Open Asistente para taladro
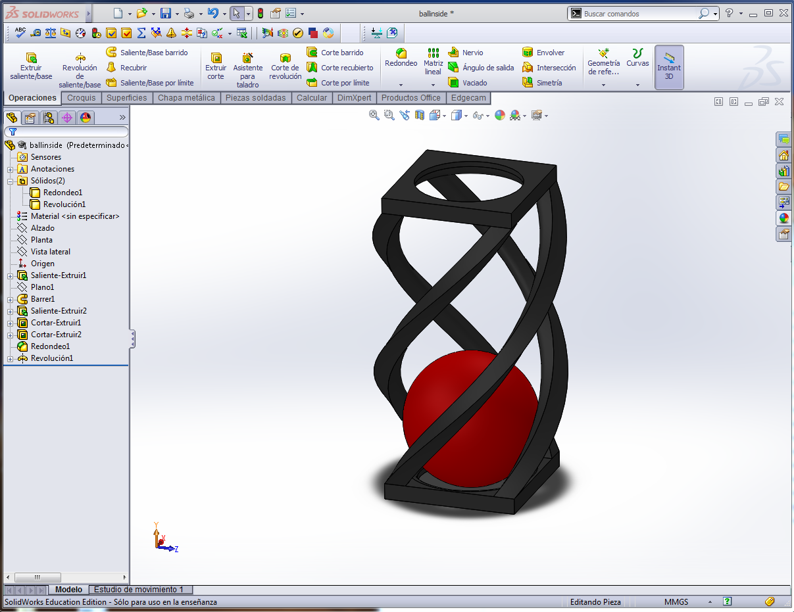 coord(248,70)
